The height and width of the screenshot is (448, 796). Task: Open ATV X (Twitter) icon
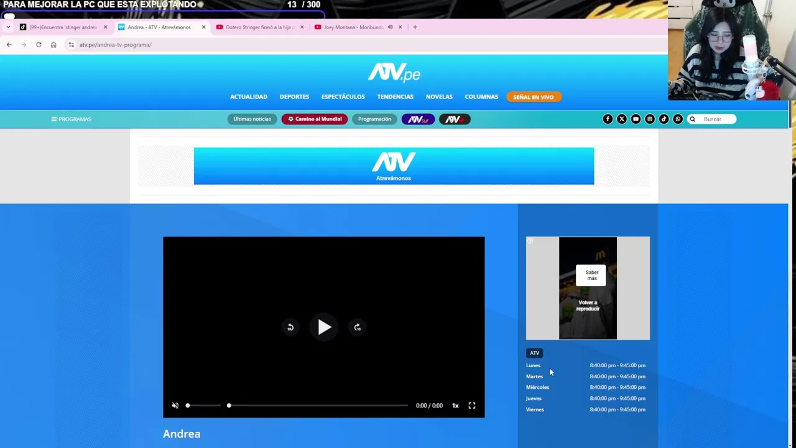tap(622, 119)
